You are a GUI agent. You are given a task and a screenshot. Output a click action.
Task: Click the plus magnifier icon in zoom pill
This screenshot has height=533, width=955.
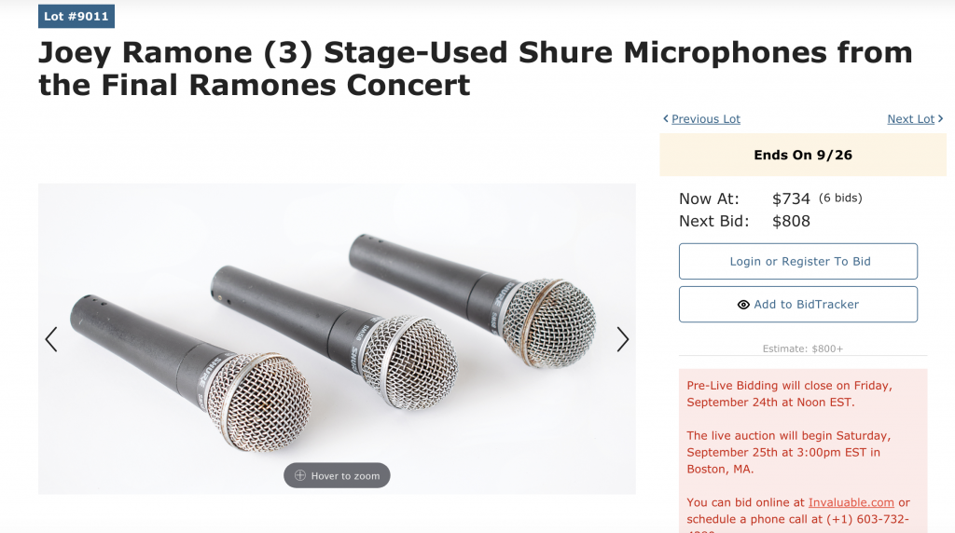[x=300, y=476]
